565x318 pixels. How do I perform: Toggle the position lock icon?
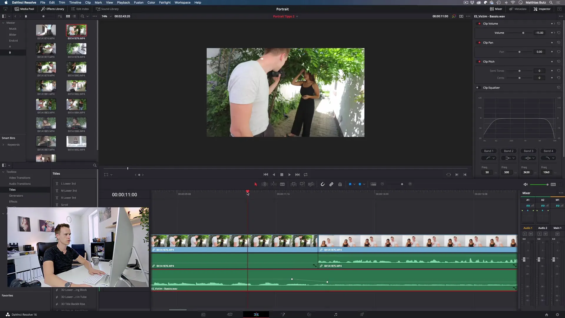[340, 184]
